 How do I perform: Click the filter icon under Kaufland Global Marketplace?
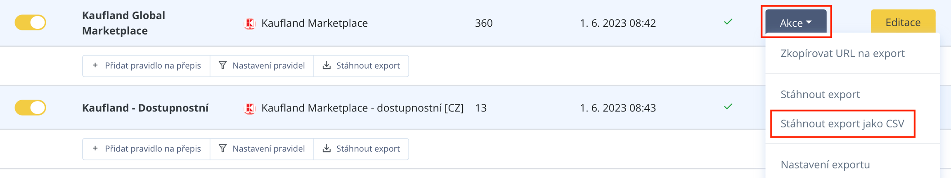tap(223, 65)
